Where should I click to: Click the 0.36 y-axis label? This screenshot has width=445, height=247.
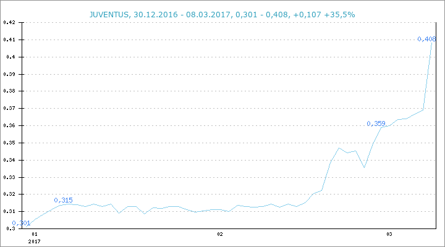click(x=9, y=125)
